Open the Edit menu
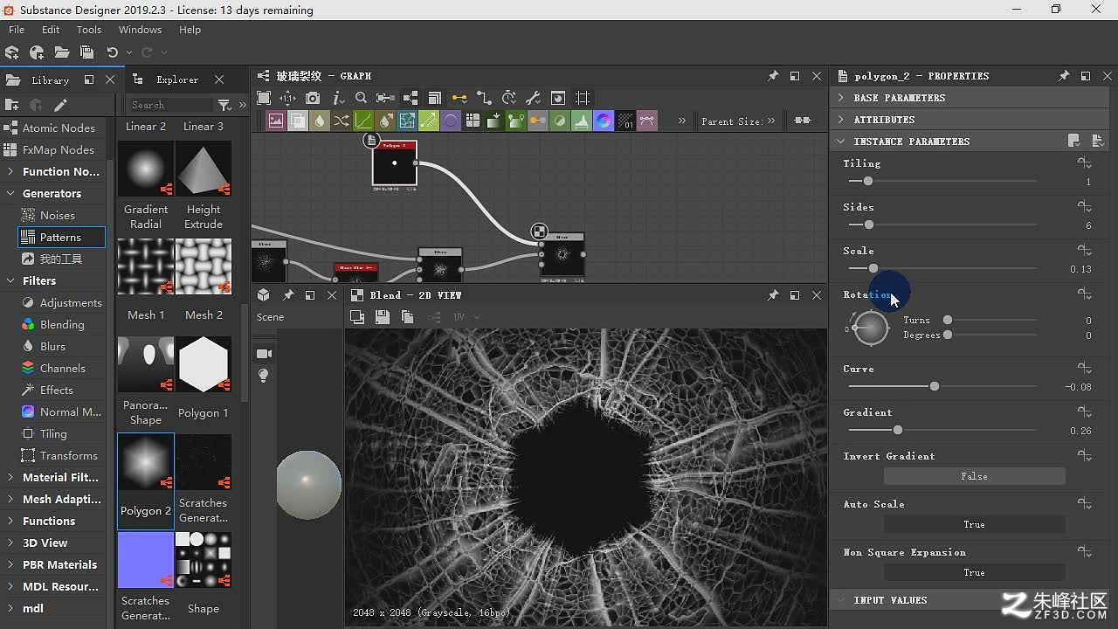Viewport: 1118px width, 629px height. [51, 30]
